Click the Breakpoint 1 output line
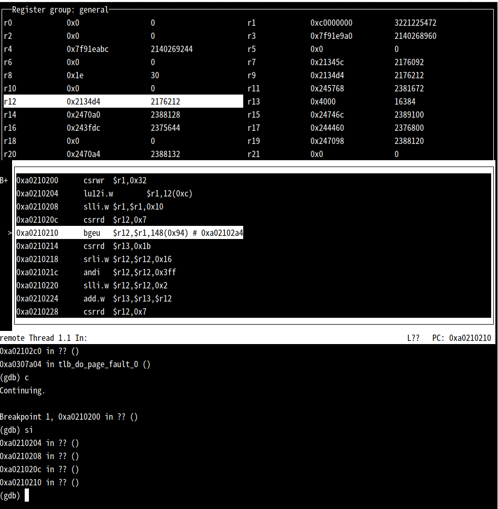498x509 pixels. pyautogui.click(x=68, y=417)
